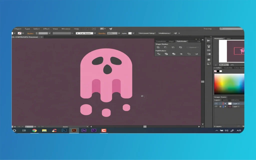Click the Expand button in Shape Modes
The image size is (256, 160).
pos(193,47)
